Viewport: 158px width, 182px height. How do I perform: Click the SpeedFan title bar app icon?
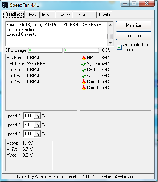tap(5, 5)
